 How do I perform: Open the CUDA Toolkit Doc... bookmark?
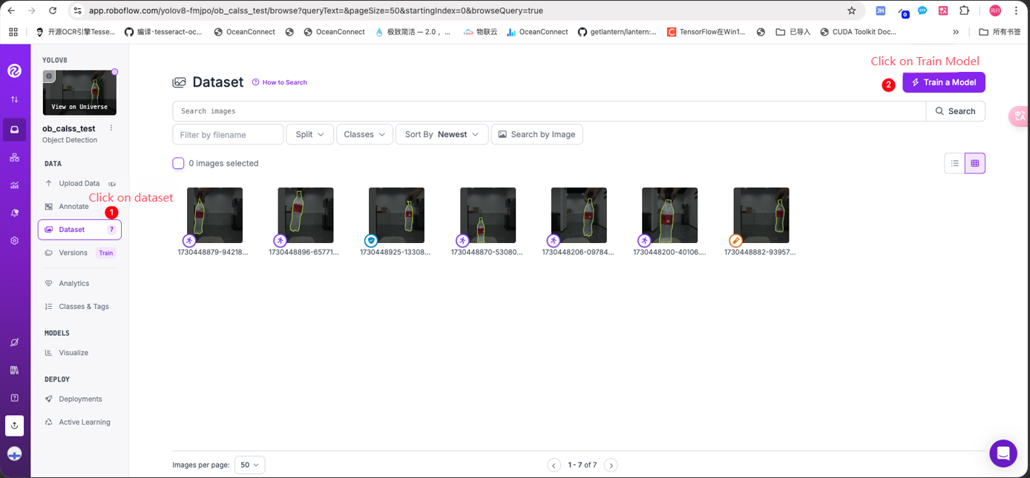click(x=858, y=32)
